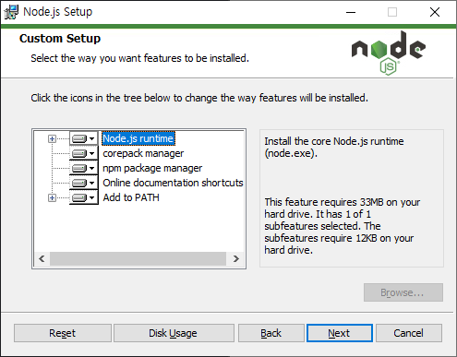Expand the Add to PATH tree node

coord(52,197)
